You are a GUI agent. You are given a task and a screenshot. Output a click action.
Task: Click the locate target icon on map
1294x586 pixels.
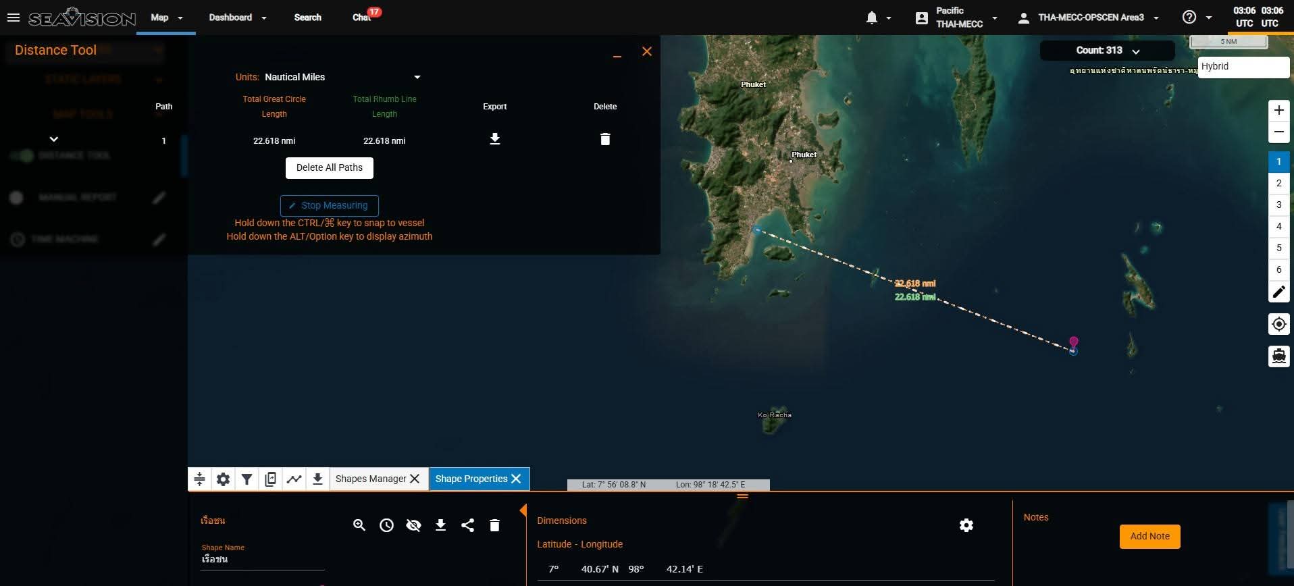[1278, 325]
